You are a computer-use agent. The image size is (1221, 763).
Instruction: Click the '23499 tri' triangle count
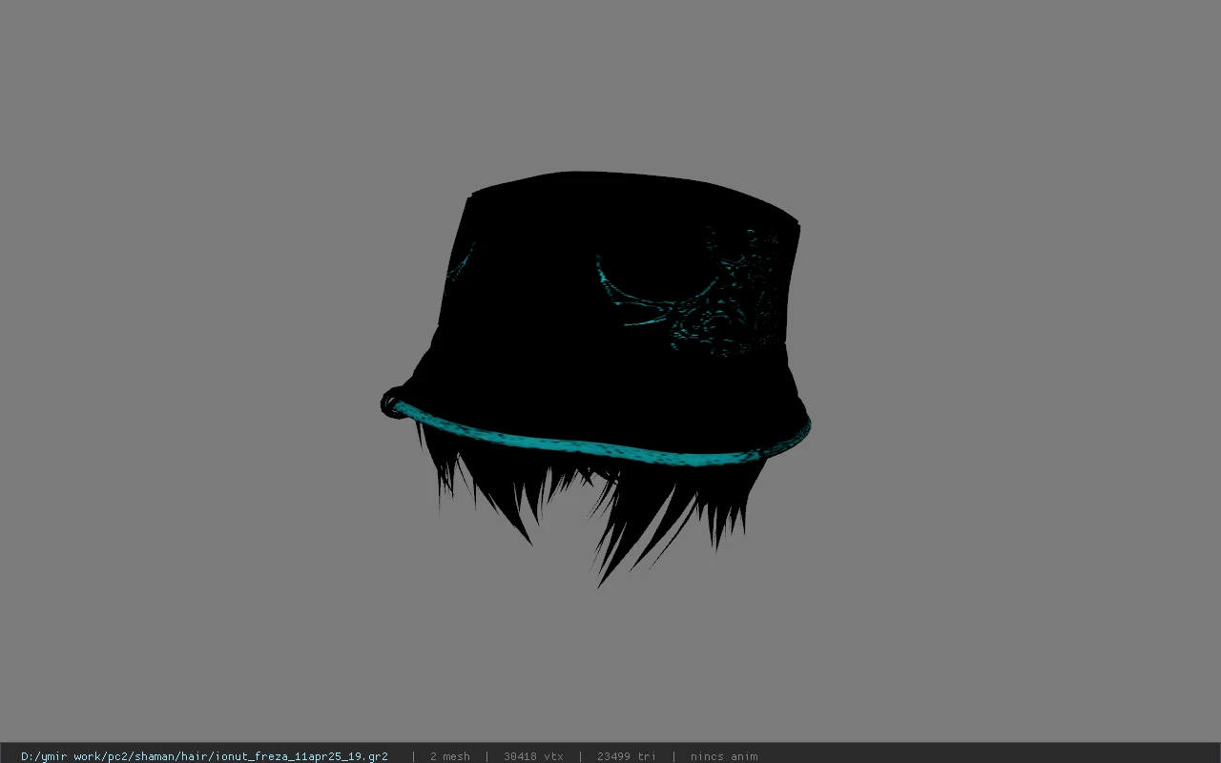click(x=626, y=756)
